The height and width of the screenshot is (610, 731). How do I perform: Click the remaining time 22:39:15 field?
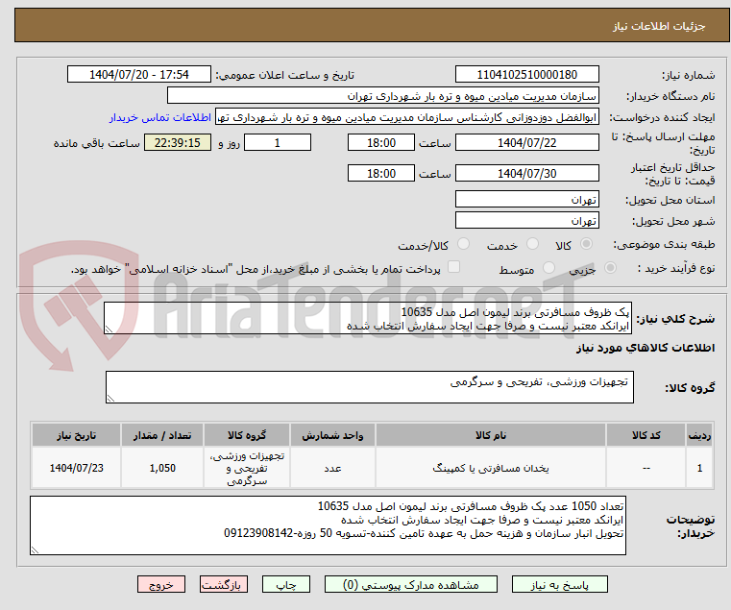177,143
